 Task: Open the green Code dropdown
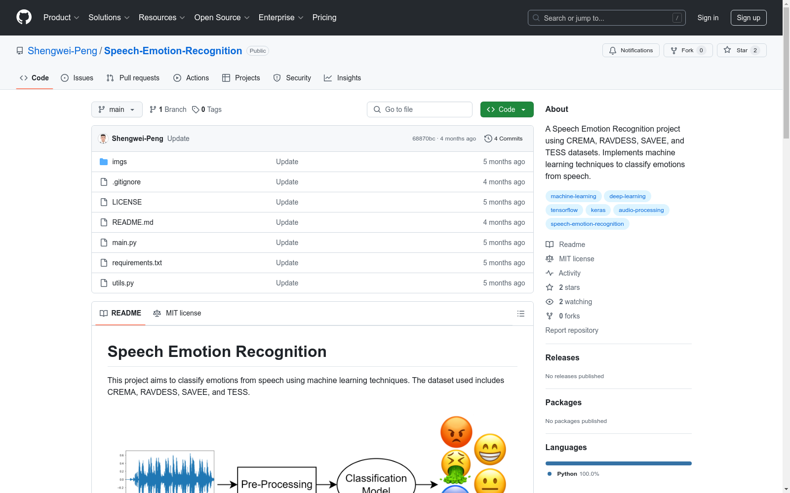[x=507, y=109]
